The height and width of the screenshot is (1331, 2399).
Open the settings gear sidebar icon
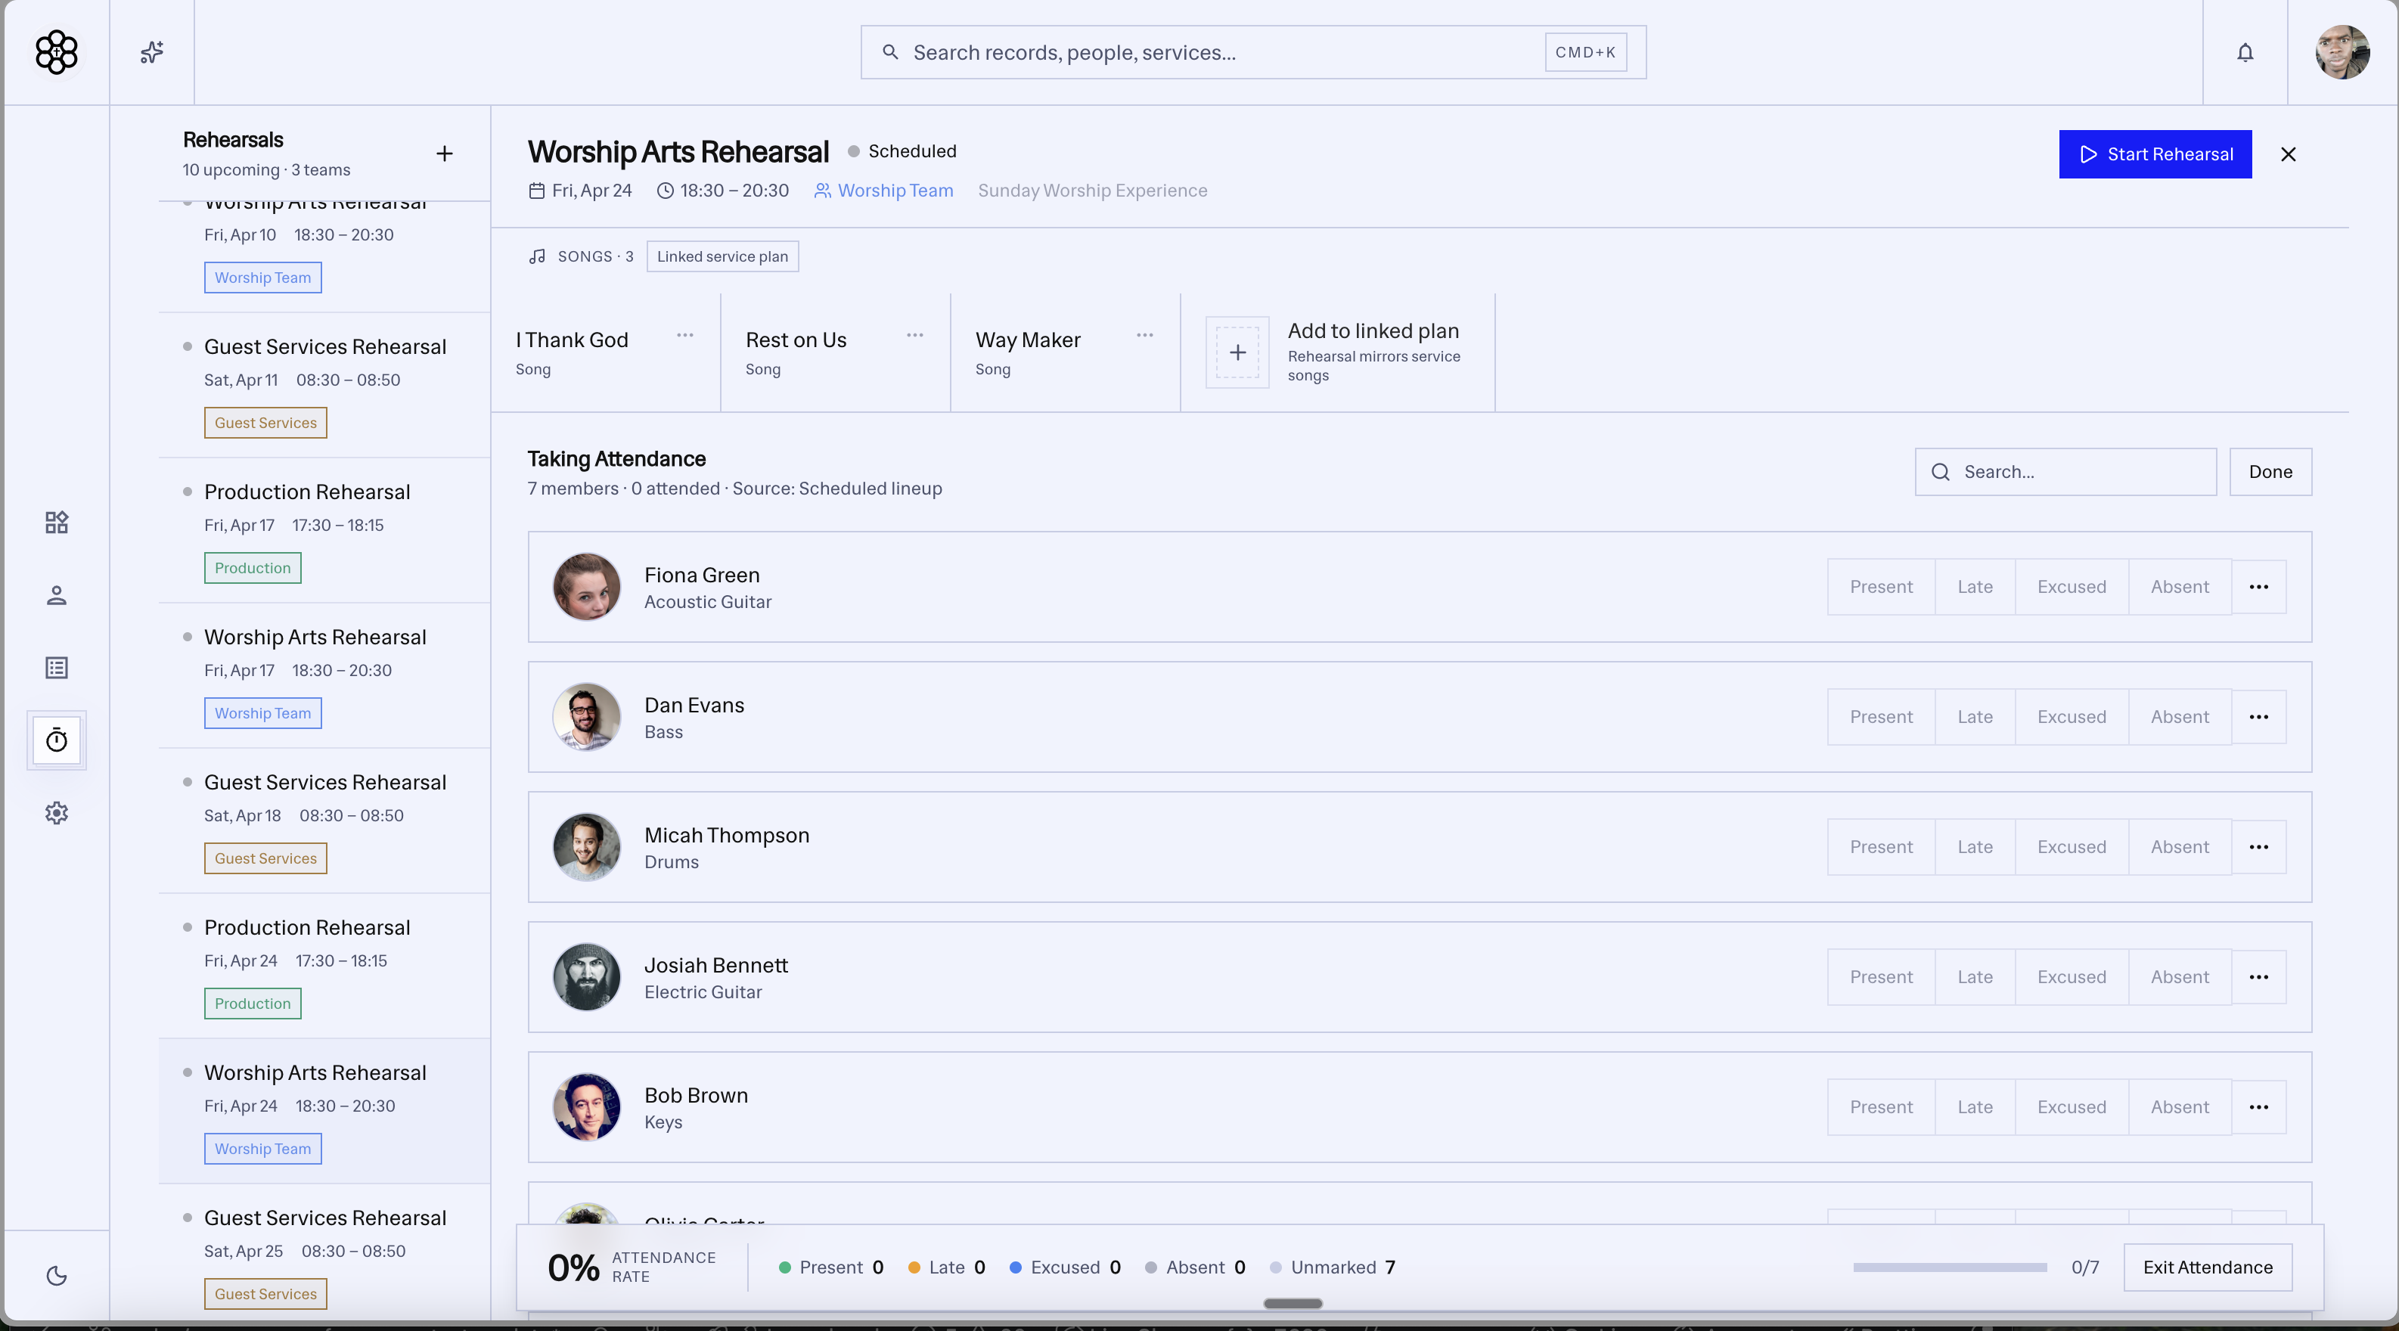(57, 813)
